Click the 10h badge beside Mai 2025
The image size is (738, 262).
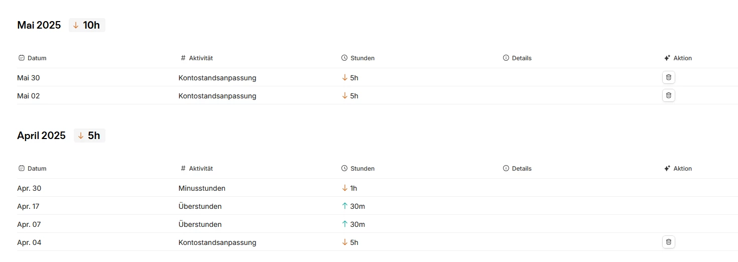(87, 25)
